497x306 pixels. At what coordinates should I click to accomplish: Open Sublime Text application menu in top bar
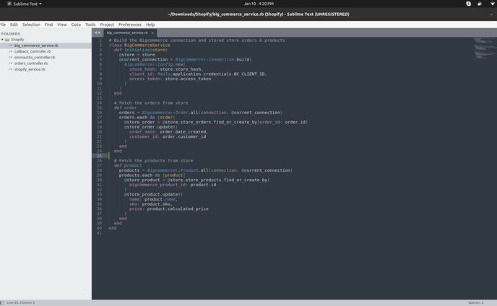click(25, 4)
